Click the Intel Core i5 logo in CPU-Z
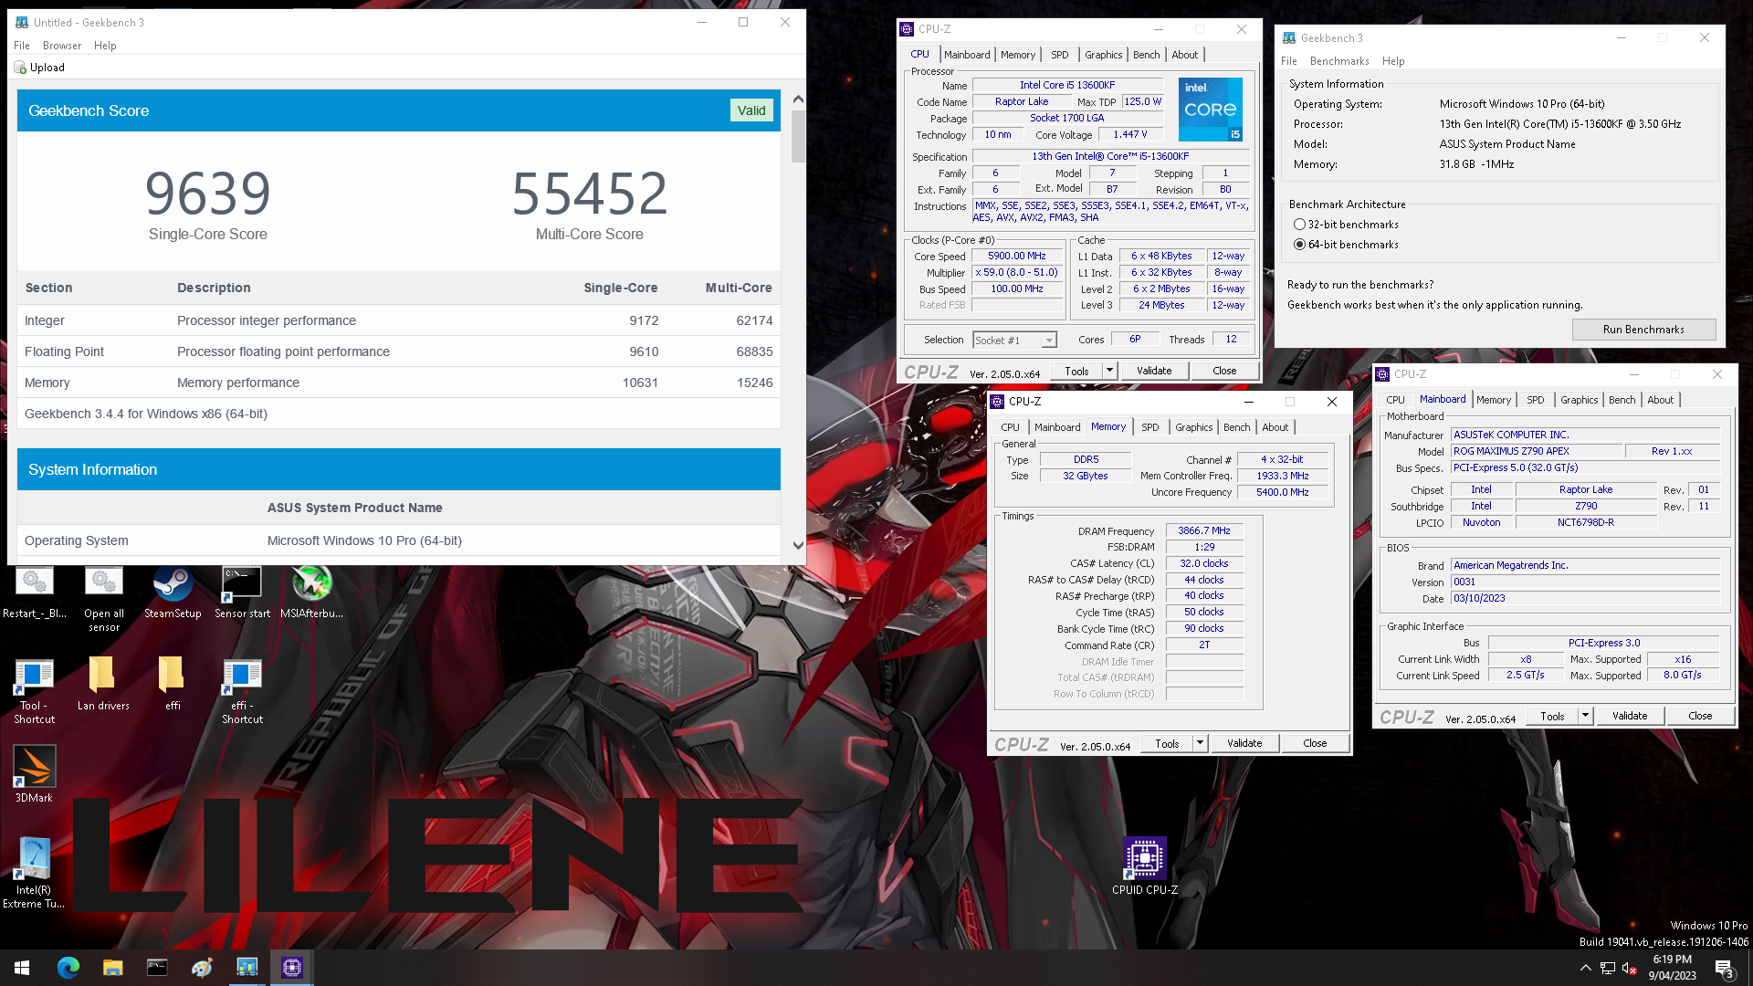The width and height of the screenshot is (1753, 986). (1210, 110)
